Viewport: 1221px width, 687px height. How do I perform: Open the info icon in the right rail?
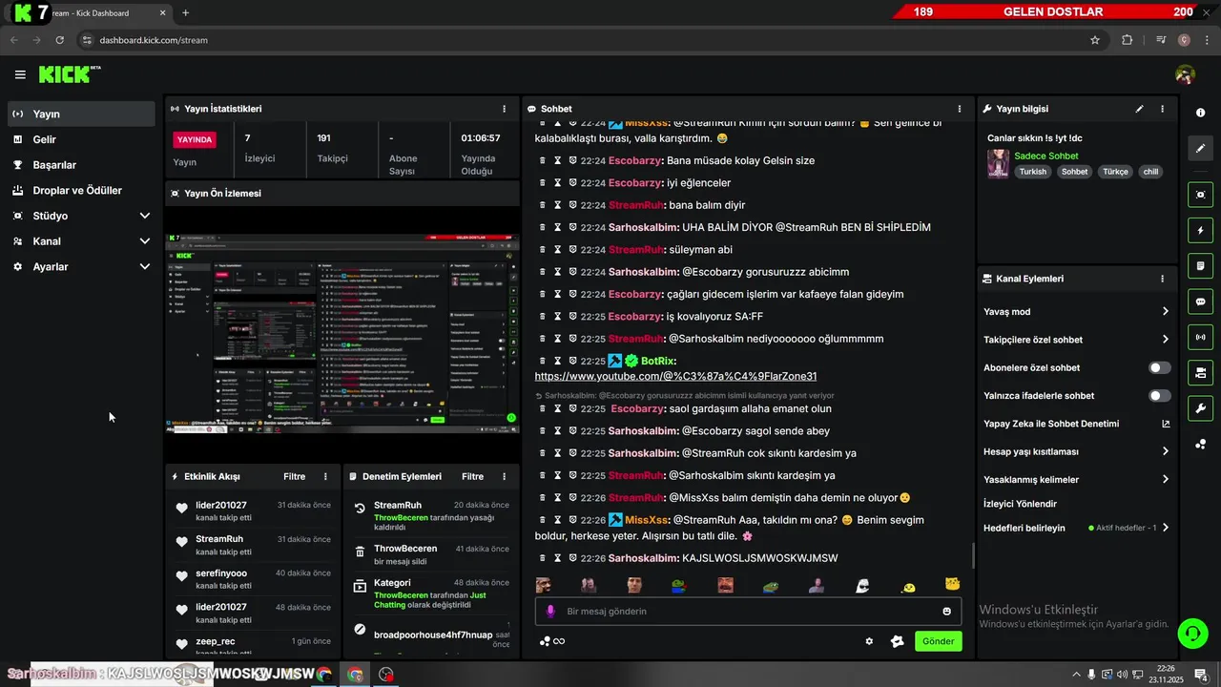[x=1200, y=113]
